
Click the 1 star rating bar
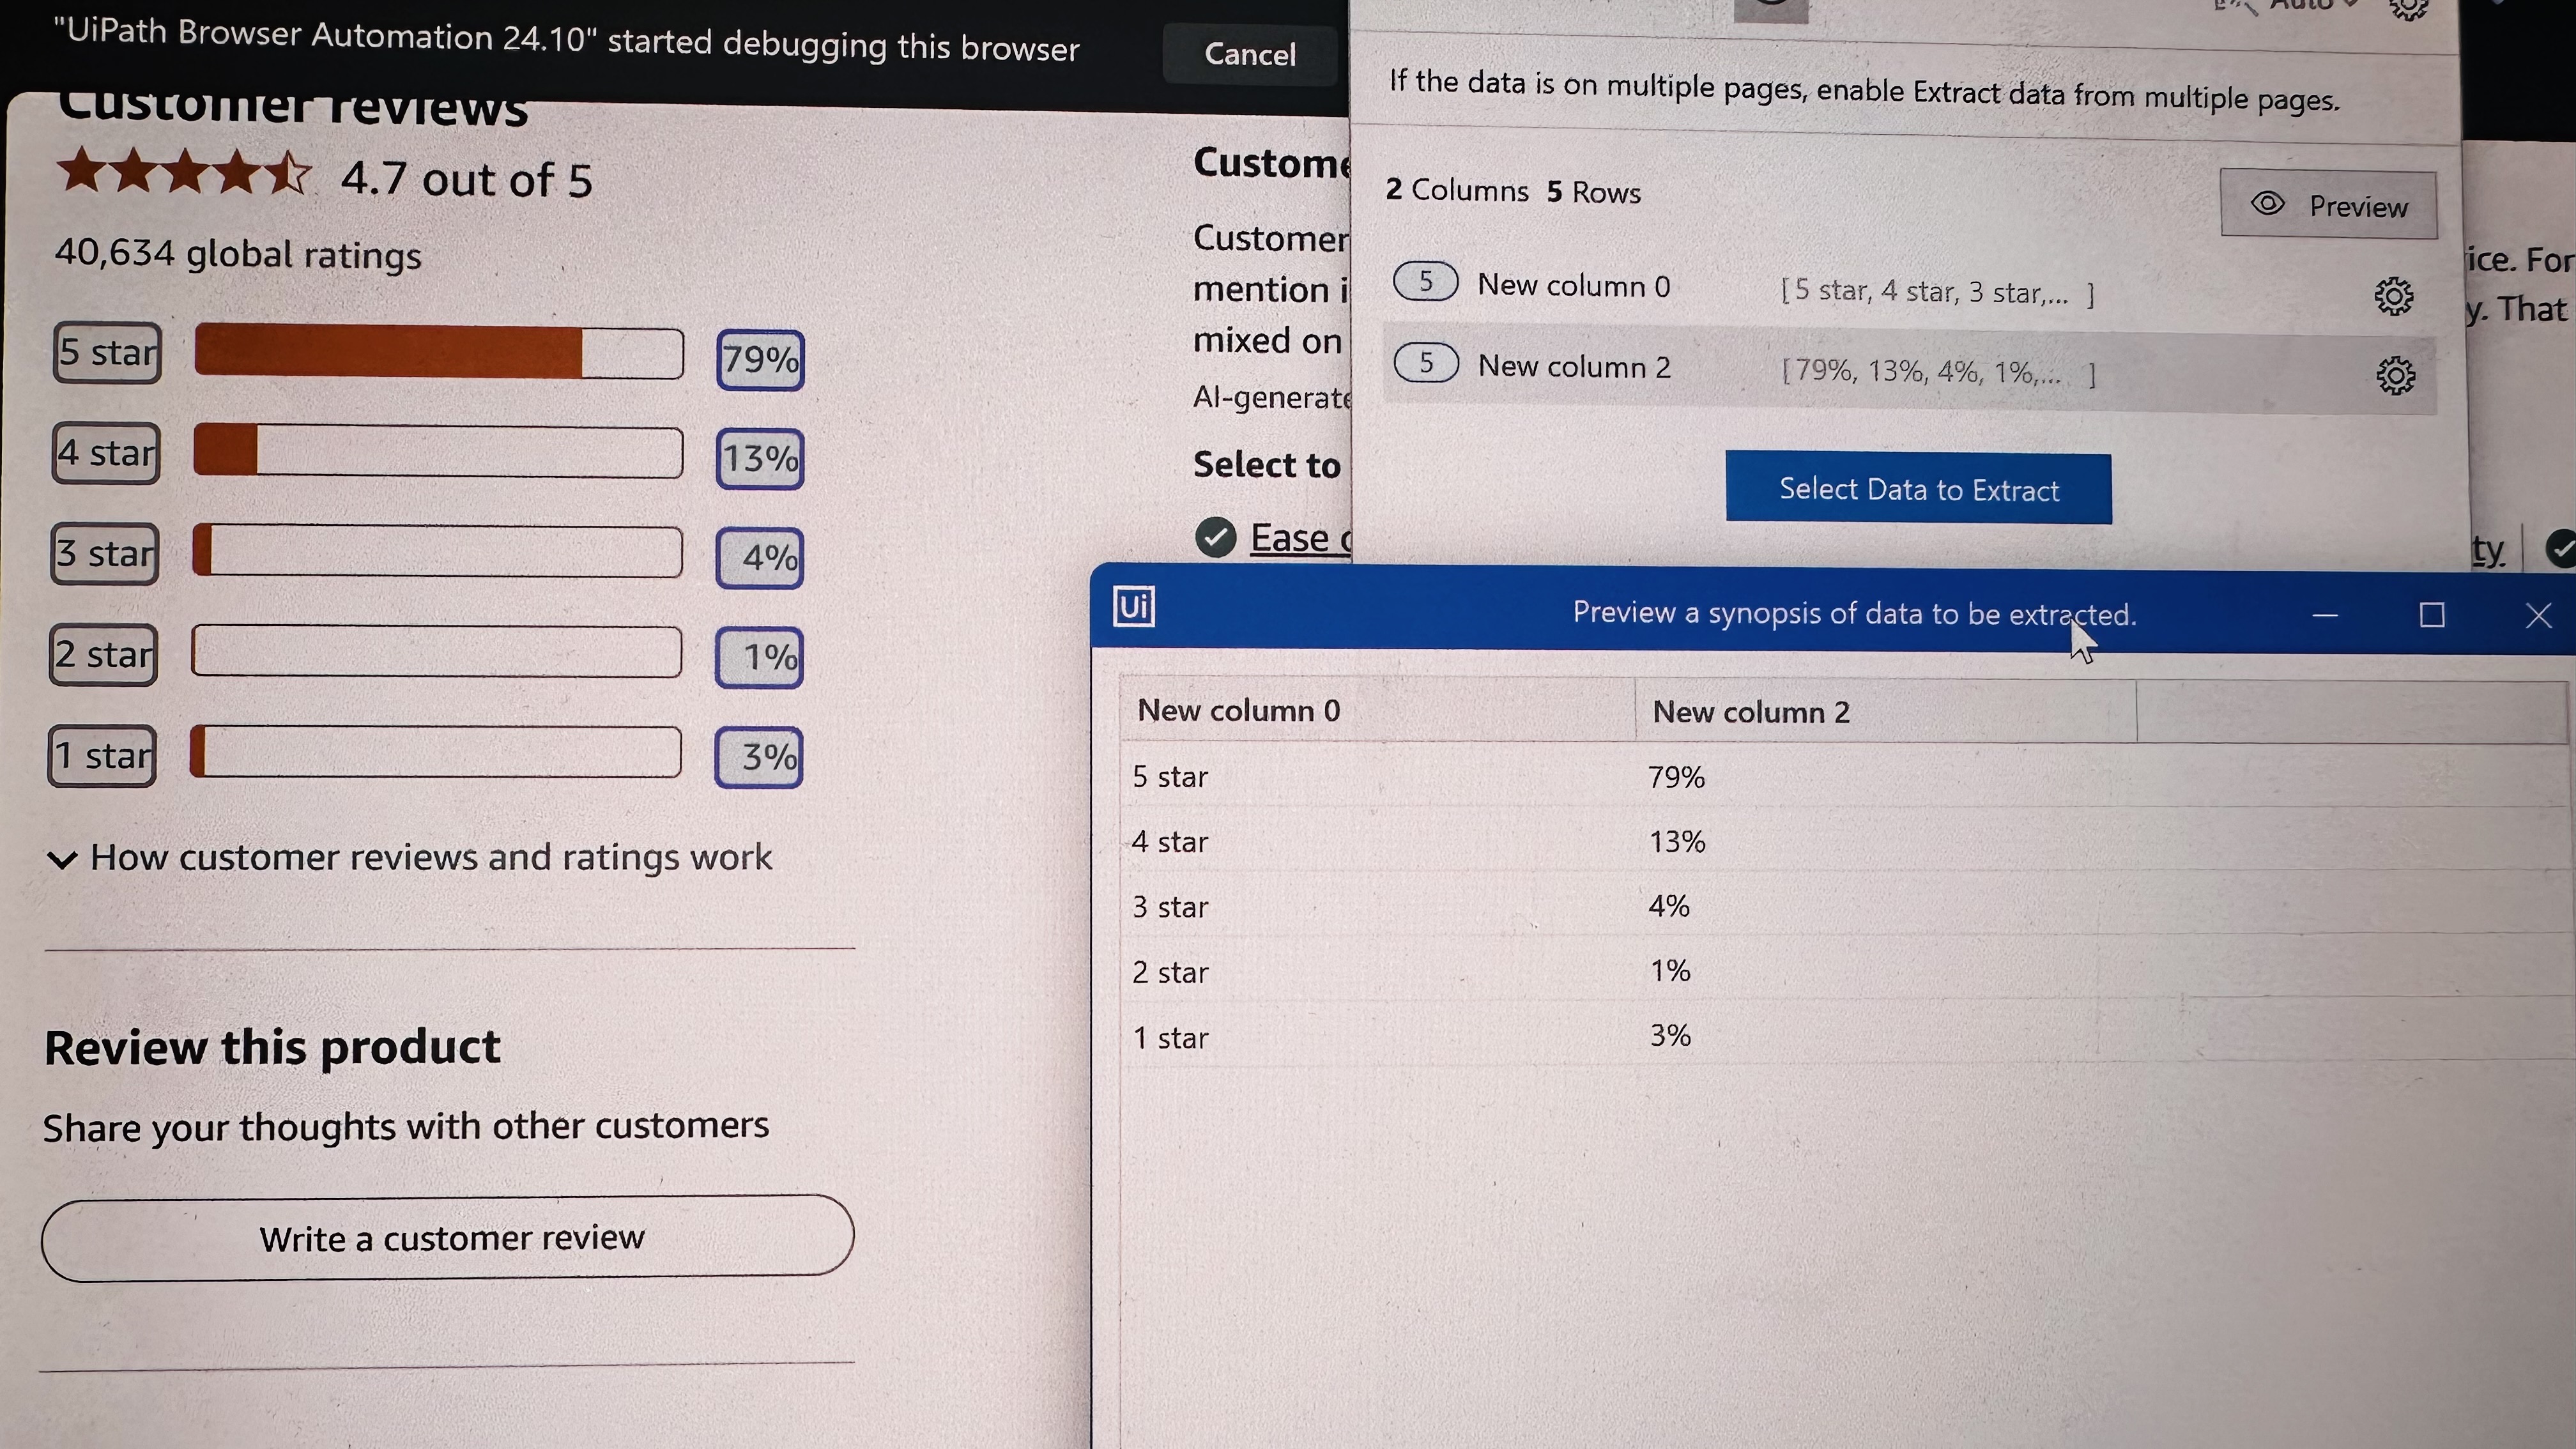pyautogui.click(x=435, y=752)
